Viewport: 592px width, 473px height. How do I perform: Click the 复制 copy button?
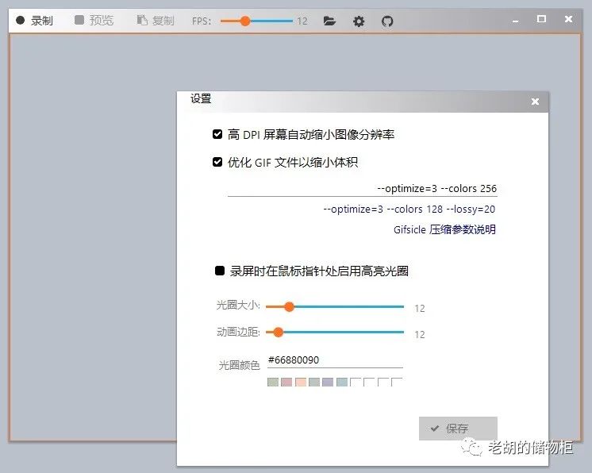click(x=156, y=21)
